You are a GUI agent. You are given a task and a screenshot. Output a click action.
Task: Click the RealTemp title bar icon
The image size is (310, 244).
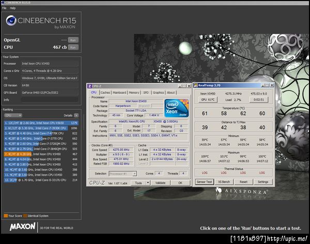(195, 85)
